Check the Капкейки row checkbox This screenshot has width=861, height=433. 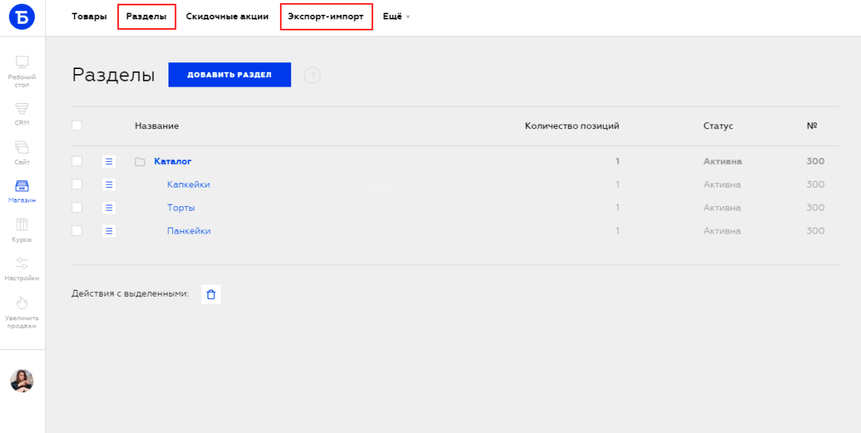point(77,185)
